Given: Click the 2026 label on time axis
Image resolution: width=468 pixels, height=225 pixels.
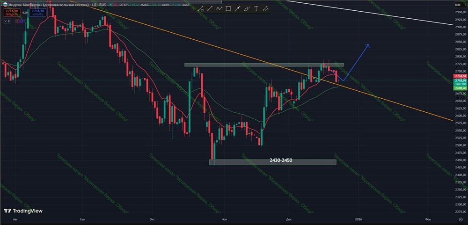Looking at the screenshot, I should (x=358, y=219).
